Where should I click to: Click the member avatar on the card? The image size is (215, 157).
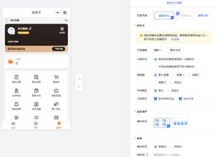[11, 31]
